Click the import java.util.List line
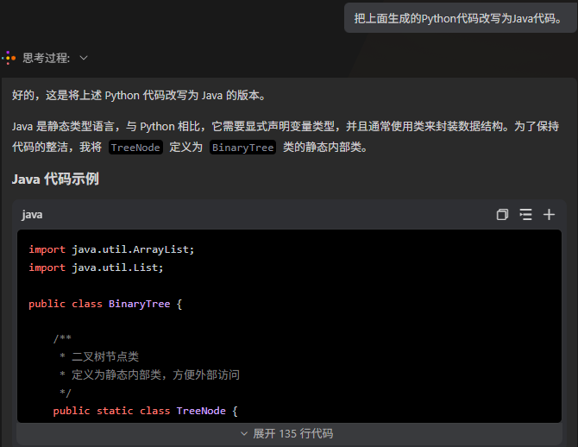Image resolution: width=578 pixels, height=447 pixels. coord(96,268)
